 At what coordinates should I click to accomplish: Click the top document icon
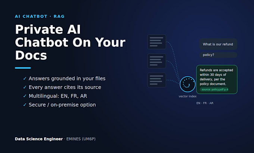(x=157, y=42)
